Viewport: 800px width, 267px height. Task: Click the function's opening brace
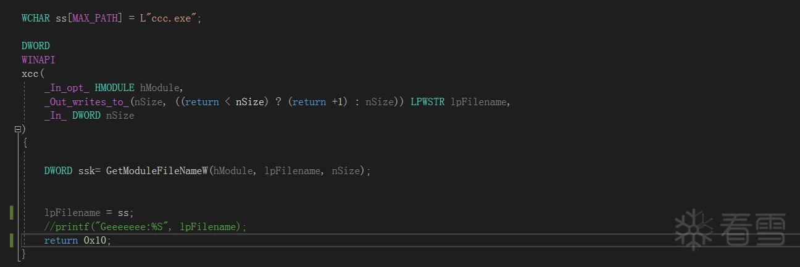25,143
